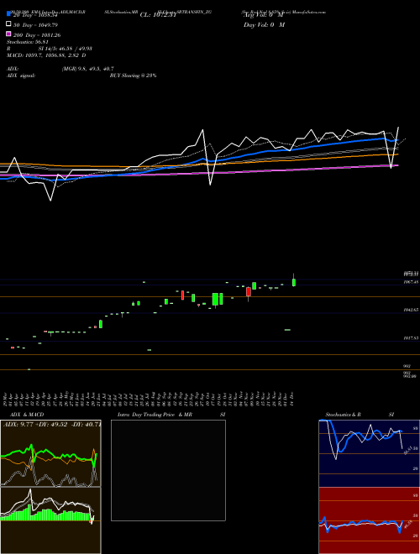Click the 1067.48 price axis label
Screen dimensions: 420x554
tap(411, 282)
